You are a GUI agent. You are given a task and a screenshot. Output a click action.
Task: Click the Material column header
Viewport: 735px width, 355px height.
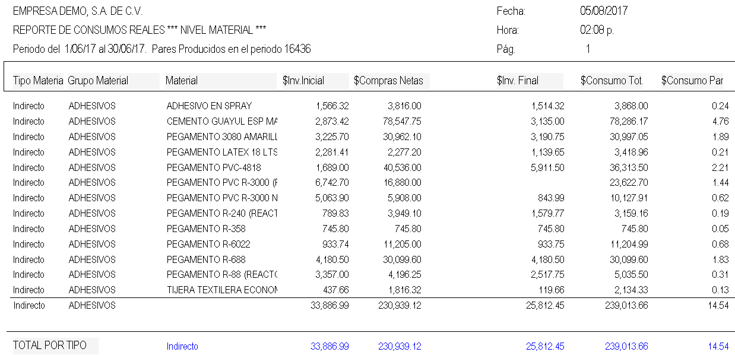pos(182,81)
